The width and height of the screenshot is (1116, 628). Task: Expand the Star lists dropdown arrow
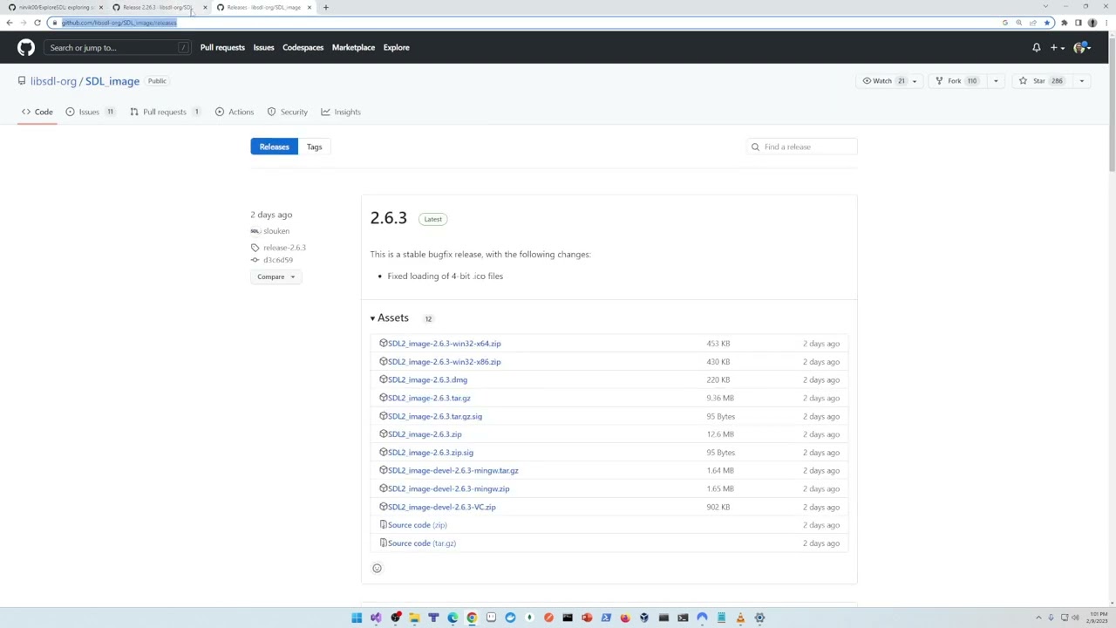(1082, 81)
